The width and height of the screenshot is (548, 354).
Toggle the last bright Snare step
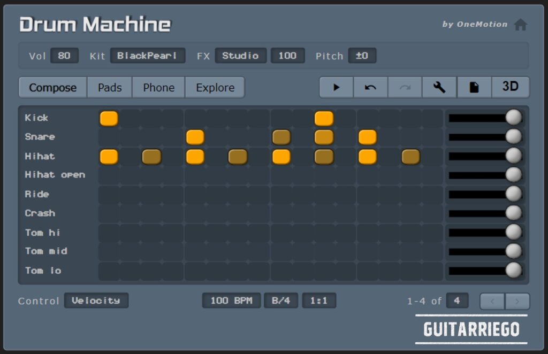click(x=367, y=137)
